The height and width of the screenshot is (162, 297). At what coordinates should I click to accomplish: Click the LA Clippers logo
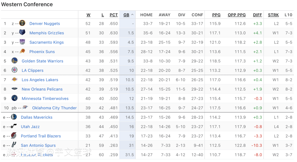click(15, 70)
